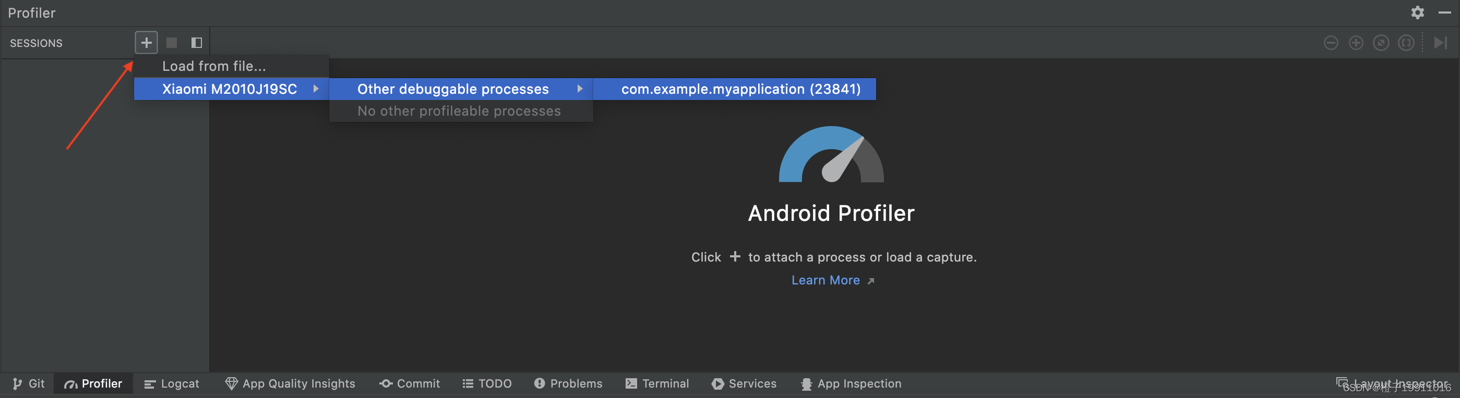Reset timeline zoom to default
The width and height of the screenshot is (1460, 398).
click(x=1381, y=43)
